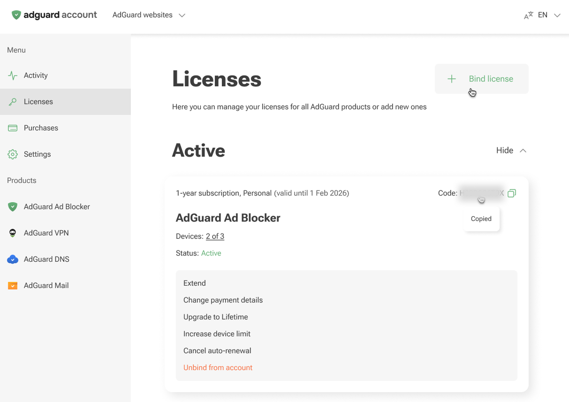Click the language translate icon
The image size is (569, 402).
[x=529, y=15]
